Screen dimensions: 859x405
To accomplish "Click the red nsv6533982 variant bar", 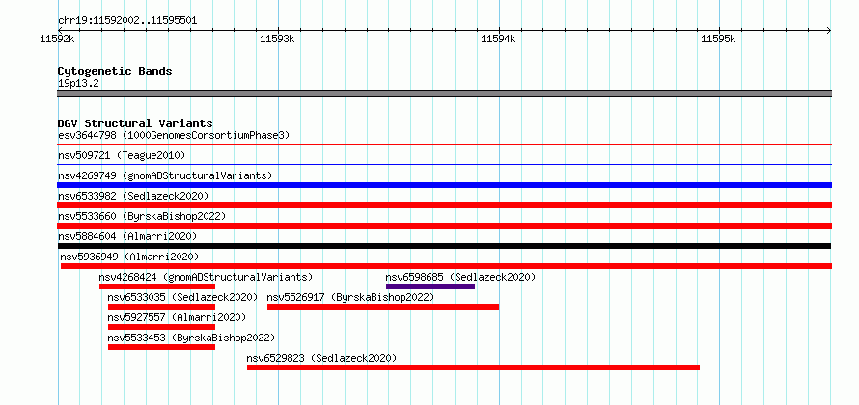I will coord(444,205).
